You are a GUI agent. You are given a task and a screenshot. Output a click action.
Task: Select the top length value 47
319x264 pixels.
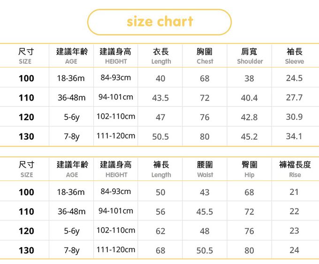point(160,117)
